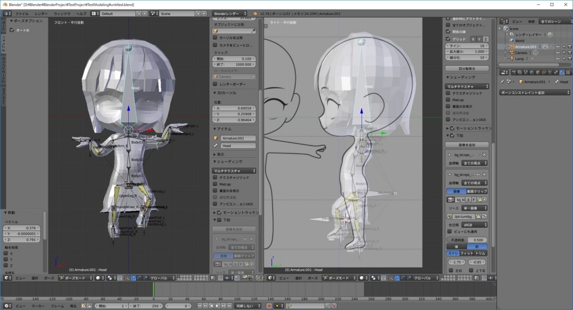Open object constraints tab (chain icon)
Viewport: 573px width, 310px height.
(544, 72)
